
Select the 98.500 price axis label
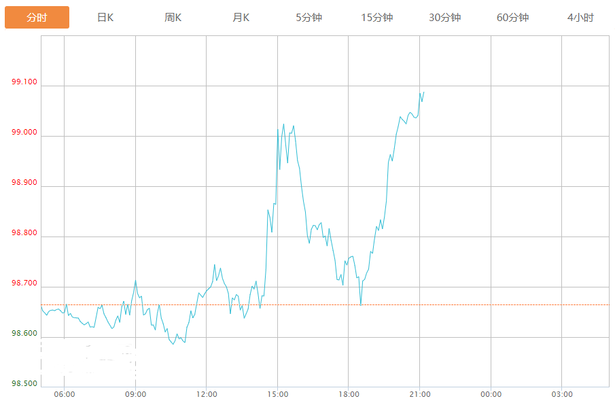pos(24,384)
